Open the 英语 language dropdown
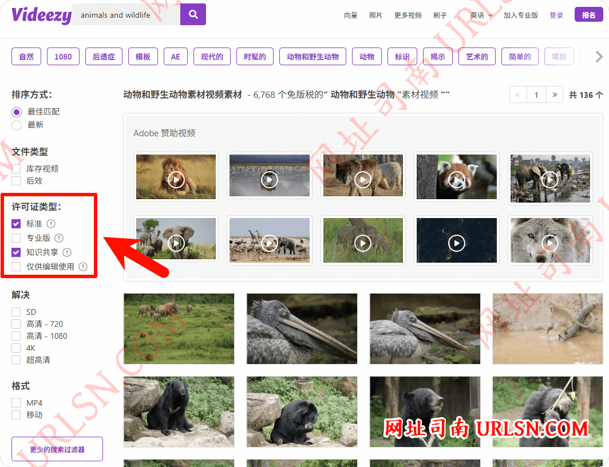 481,15
